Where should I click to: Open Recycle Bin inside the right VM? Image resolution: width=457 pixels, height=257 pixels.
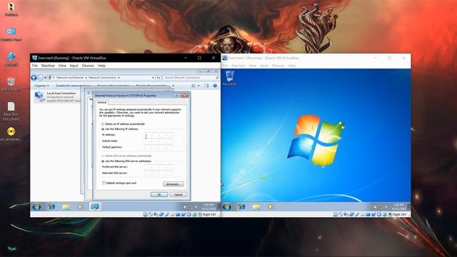click(x=230, y=78)
